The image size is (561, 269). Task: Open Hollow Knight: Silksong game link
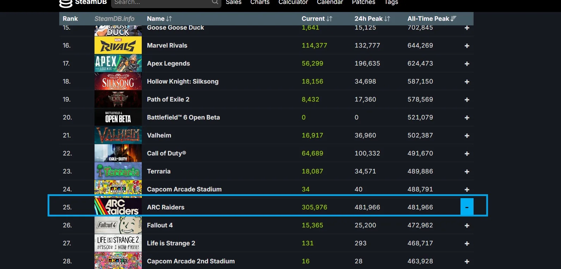pyautogui.click(x=183, y=81)
